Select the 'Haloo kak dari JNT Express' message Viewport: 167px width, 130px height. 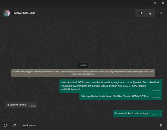[x=111, y=86]
